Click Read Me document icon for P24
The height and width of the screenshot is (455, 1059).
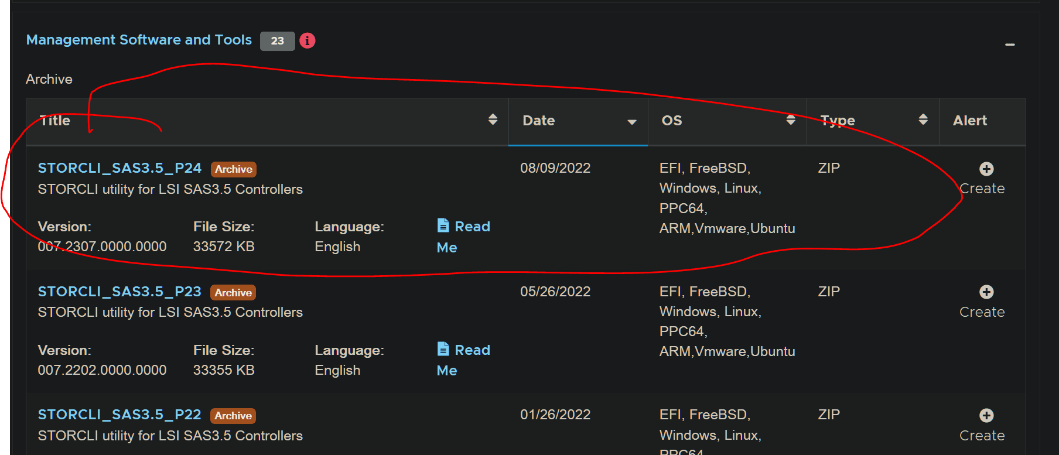click(443, 225)
